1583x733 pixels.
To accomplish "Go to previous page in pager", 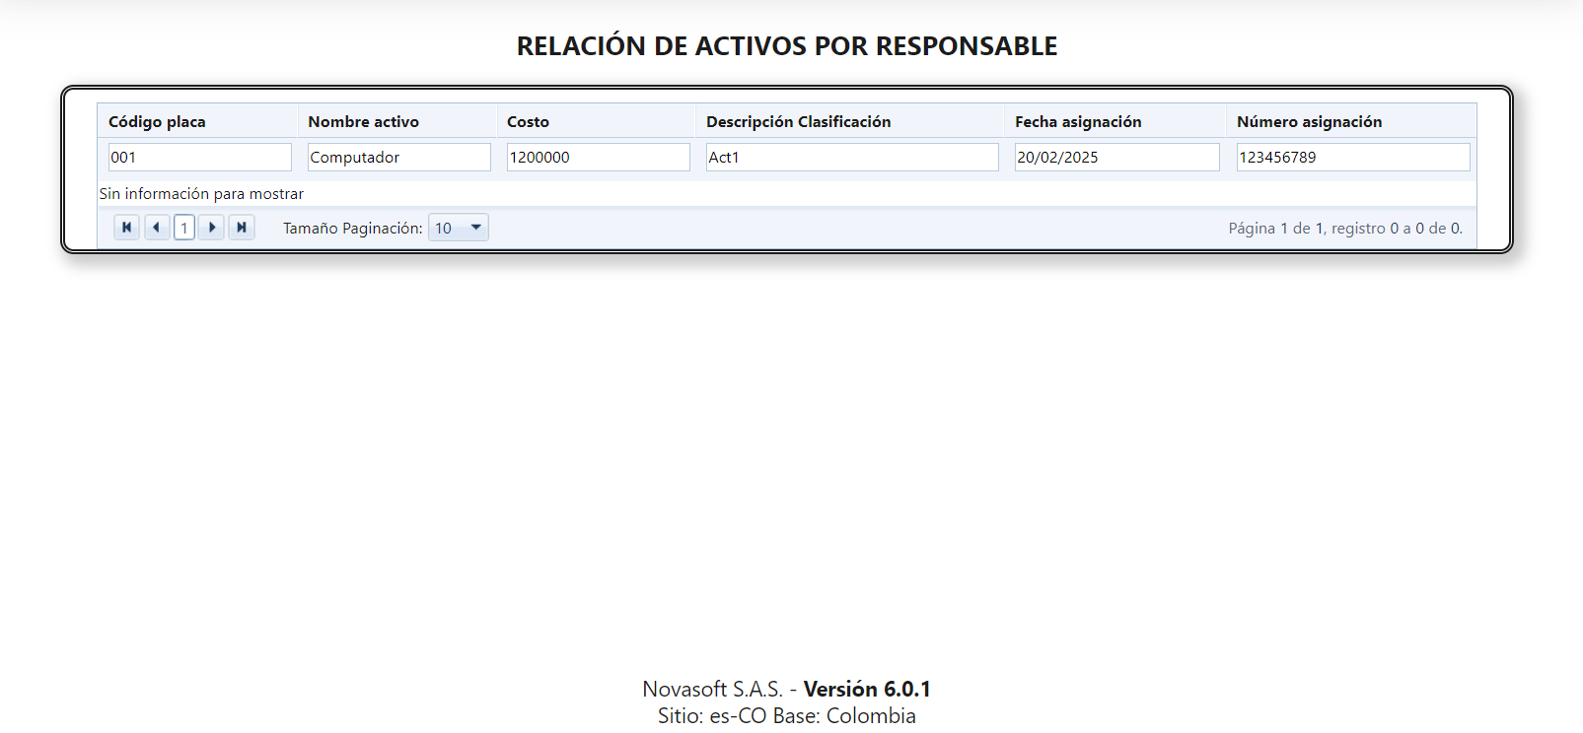I will (x=157, y=228).
